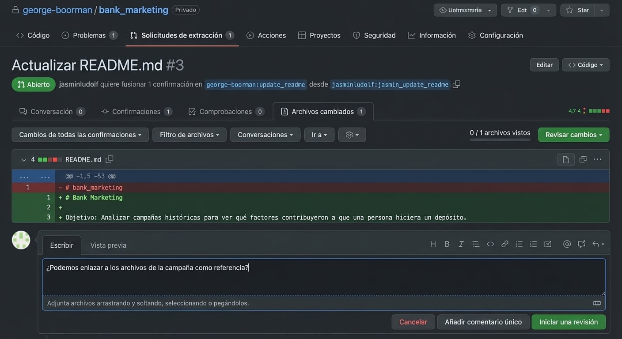Add a link using the chain icon
The height and width of the screenshot is (339, 622).
pyautogui.click(x=505, y=244)
